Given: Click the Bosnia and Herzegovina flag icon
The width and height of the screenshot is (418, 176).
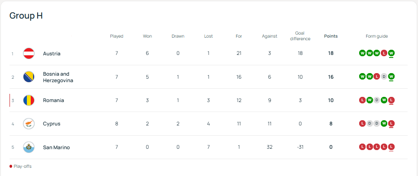Looking at the screenshot, I should pos(29,77).
